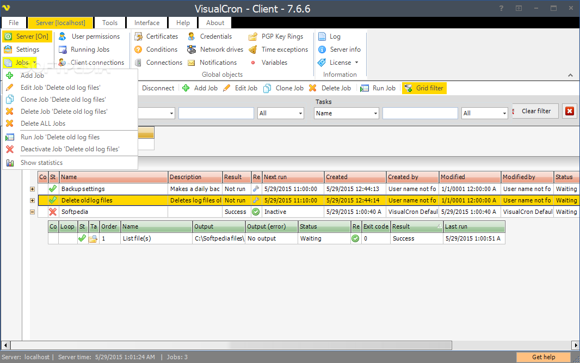
Task: Open Client connections
Action: pos(91,63)
